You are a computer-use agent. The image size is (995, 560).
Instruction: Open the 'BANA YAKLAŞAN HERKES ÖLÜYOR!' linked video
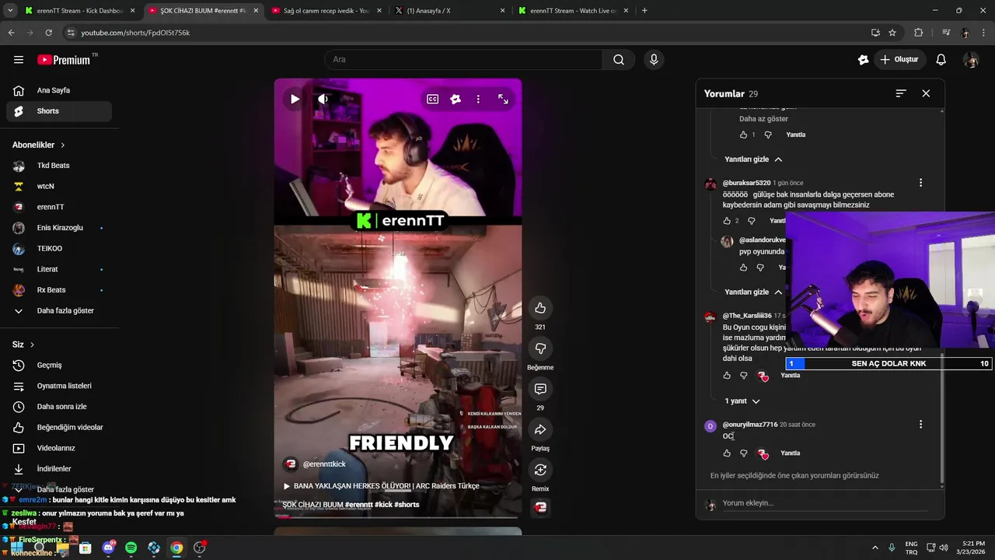[381, 486]
